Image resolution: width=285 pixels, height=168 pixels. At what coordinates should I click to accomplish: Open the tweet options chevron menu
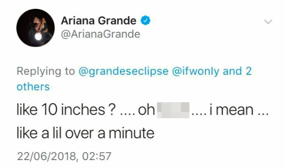268,22
